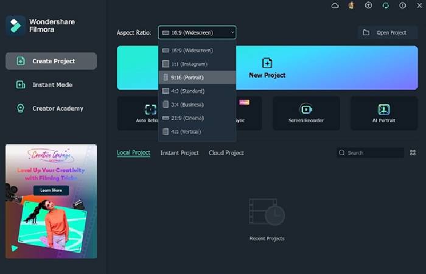426x274 pixels.
Task: Click the Auto Reframe icon
Action: 151,110
